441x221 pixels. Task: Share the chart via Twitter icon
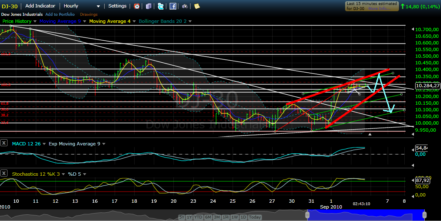tap(161, 6)
